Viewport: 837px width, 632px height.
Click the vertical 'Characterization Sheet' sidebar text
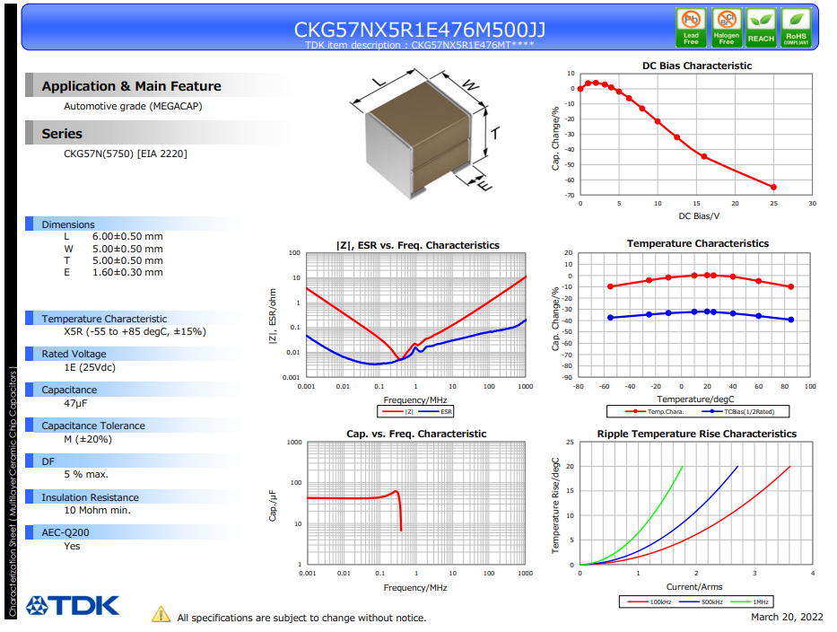tap(12, 491)
